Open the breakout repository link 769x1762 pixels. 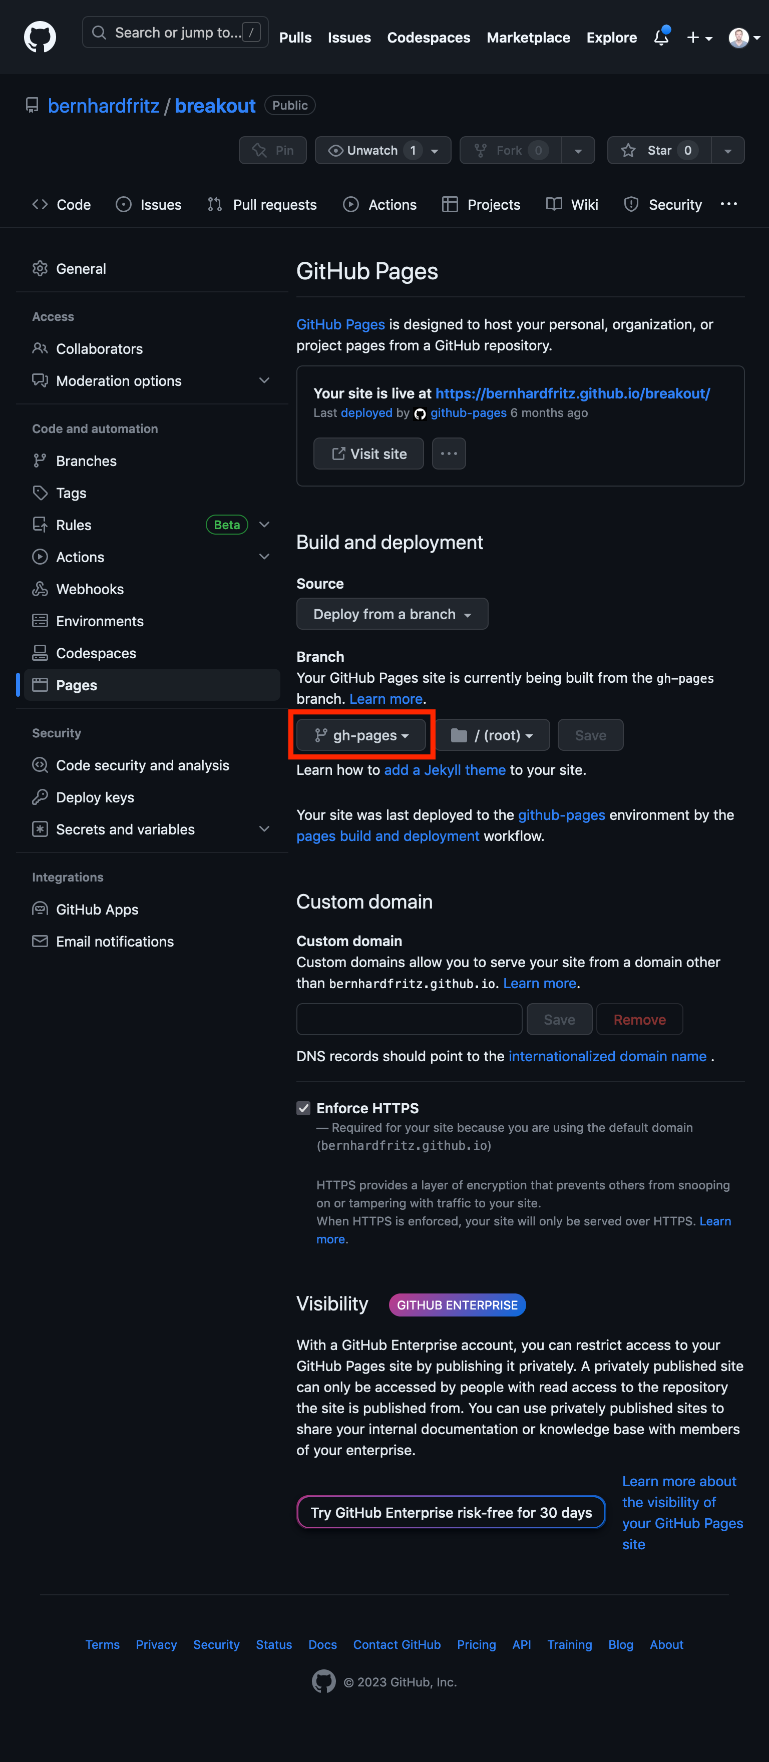215,106
